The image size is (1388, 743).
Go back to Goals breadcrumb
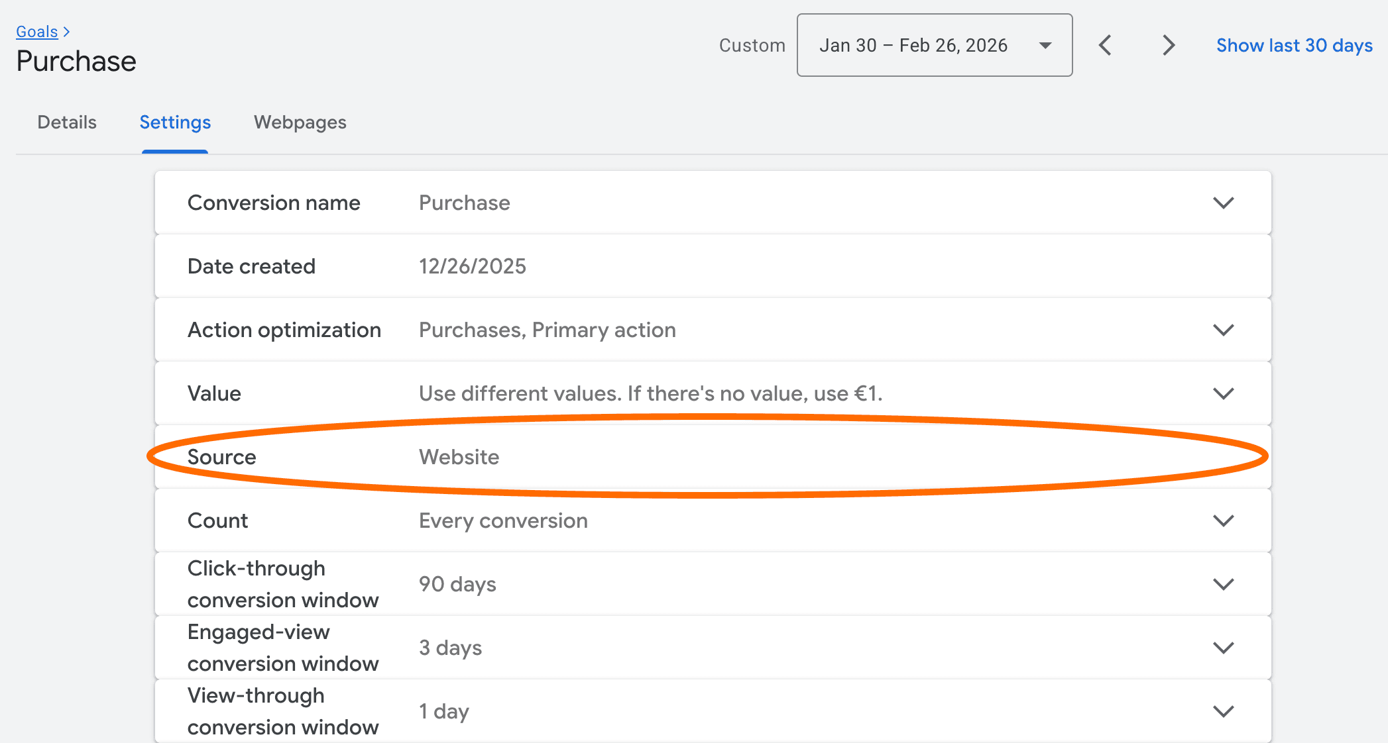pyautogui.click(x=37, y=32)
